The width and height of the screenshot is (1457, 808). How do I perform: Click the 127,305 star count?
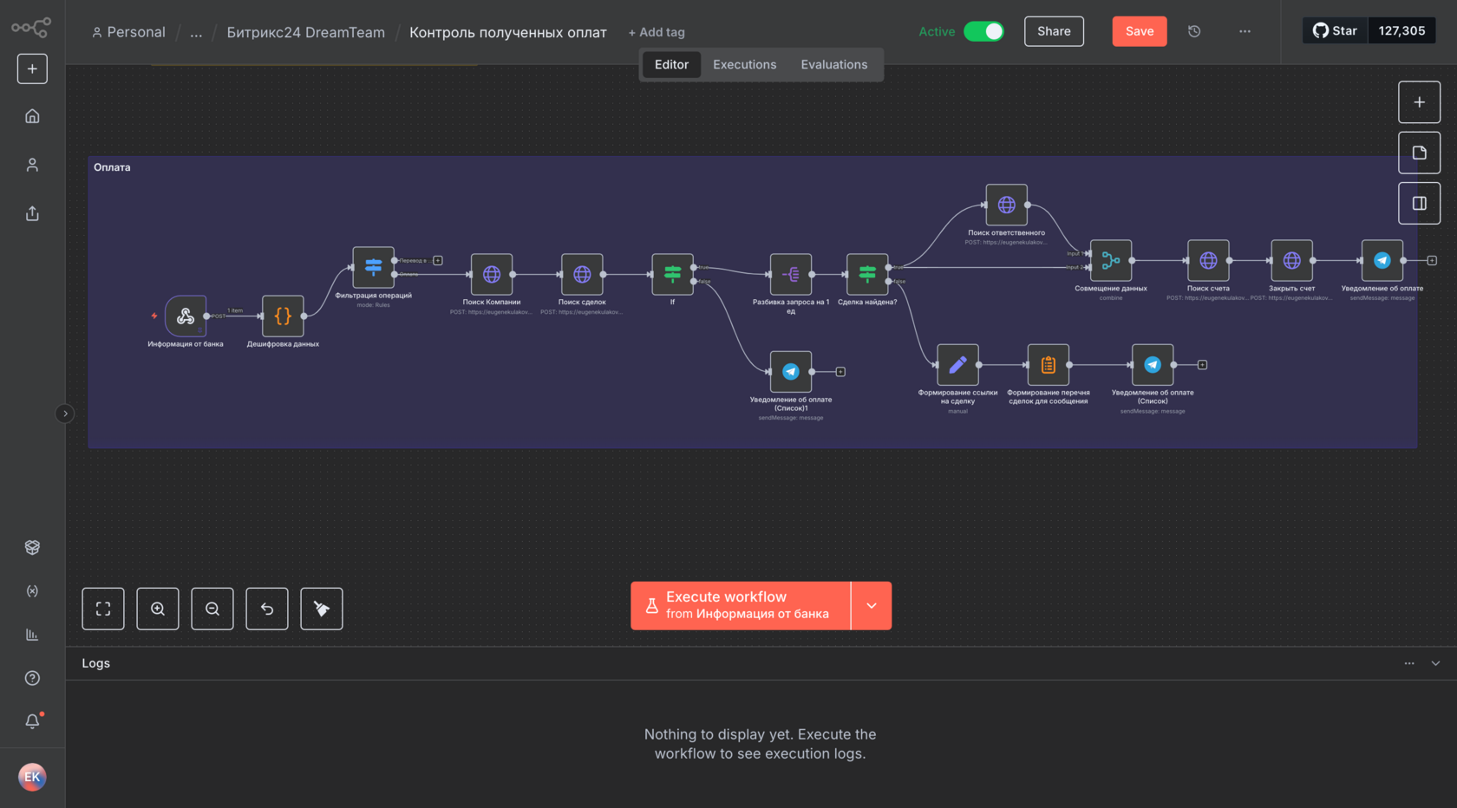[1401, 30]
